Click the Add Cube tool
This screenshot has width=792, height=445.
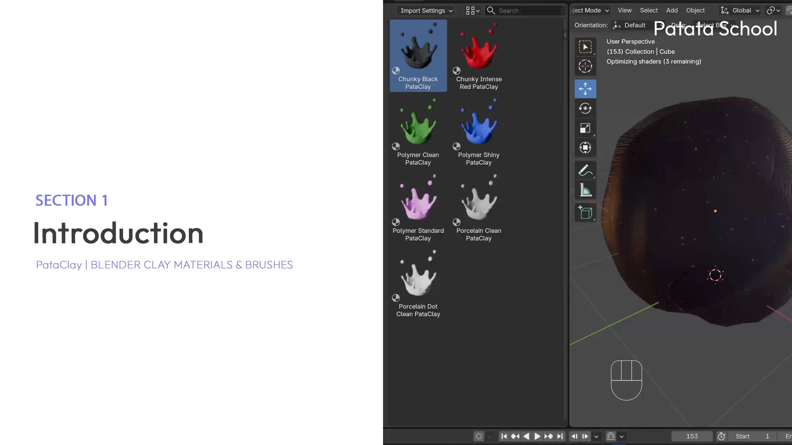(585, 213)
